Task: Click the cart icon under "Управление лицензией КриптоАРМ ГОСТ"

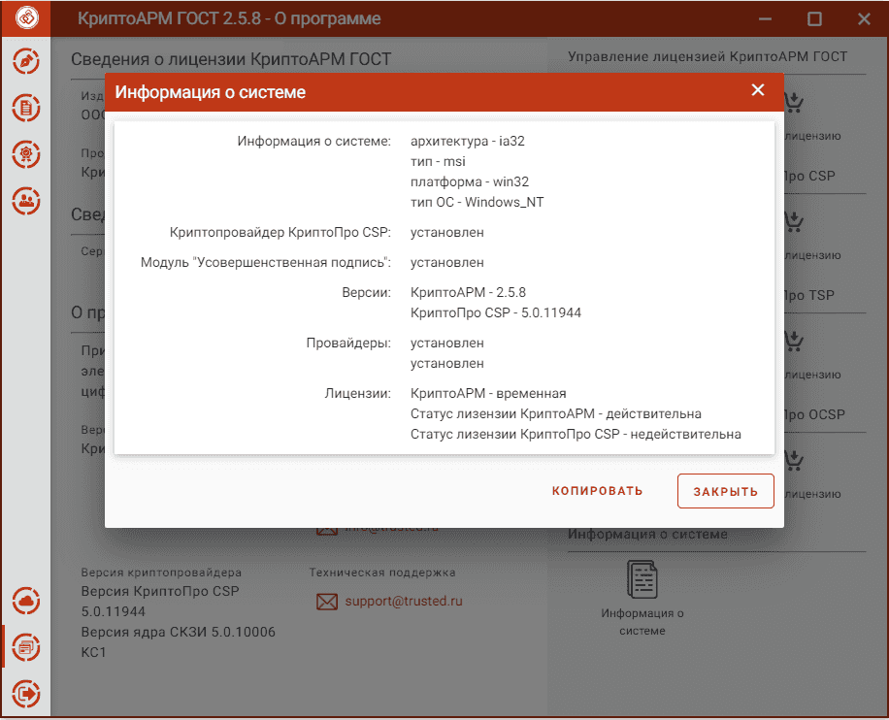Action: pyautogui.click(x=794, y=102)
